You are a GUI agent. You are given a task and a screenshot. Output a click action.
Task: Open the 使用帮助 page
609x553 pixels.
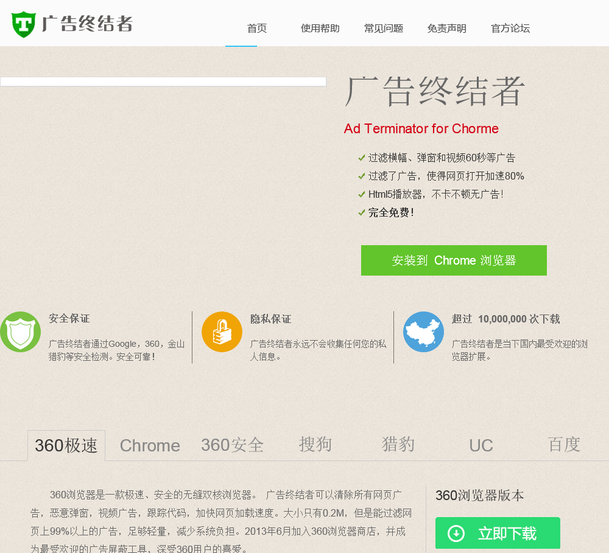[320, 29]
